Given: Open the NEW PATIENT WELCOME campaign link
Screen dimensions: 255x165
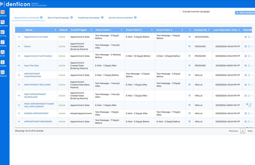Looking at the screenshot, I should click(x=37, y=85).
